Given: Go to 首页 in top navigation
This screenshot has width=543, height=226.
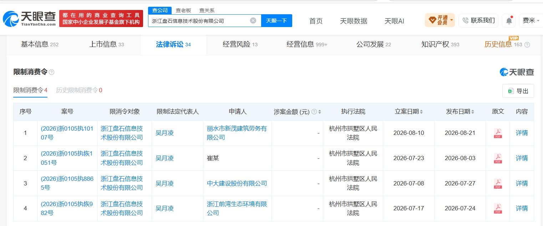Looking at the screenshot, I should 316,21.
